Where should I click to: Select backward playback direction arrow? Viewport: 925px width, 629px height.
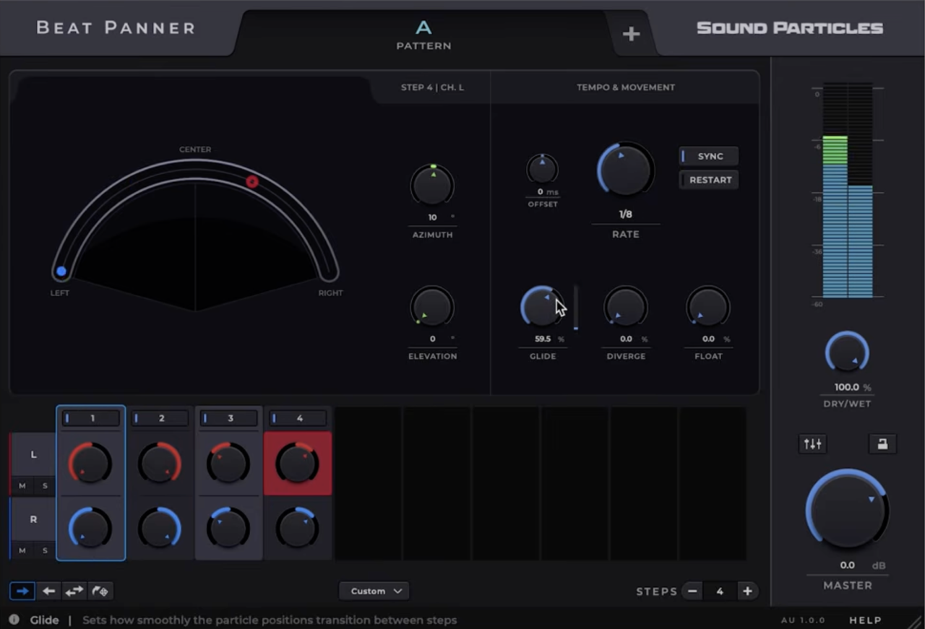tap(48, 591)
